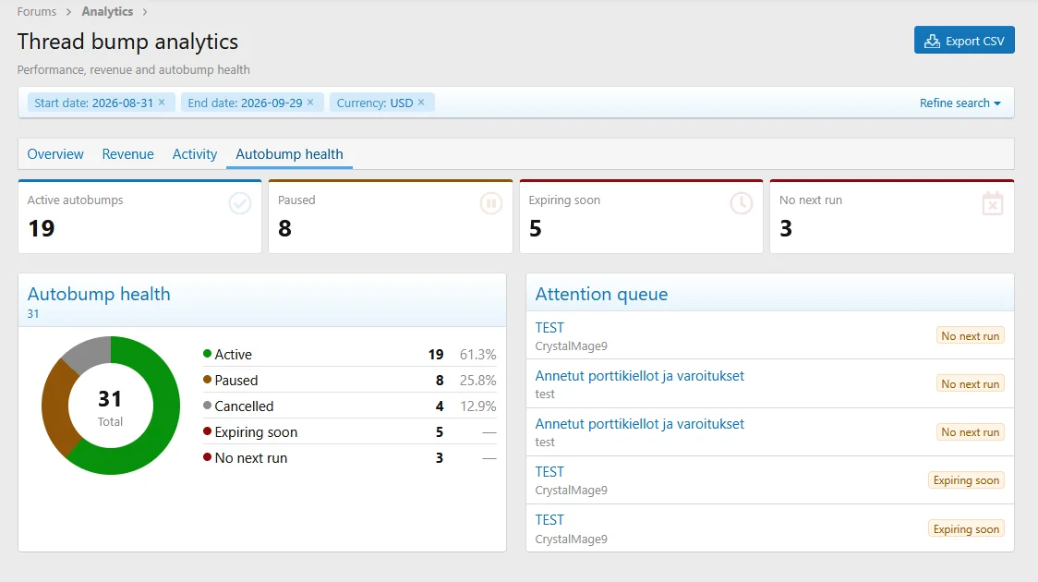The height and width of the screenshot is (582, 1038).
Task: Click the Active autobumps checkmark icon
Action: tap(239, 203)
